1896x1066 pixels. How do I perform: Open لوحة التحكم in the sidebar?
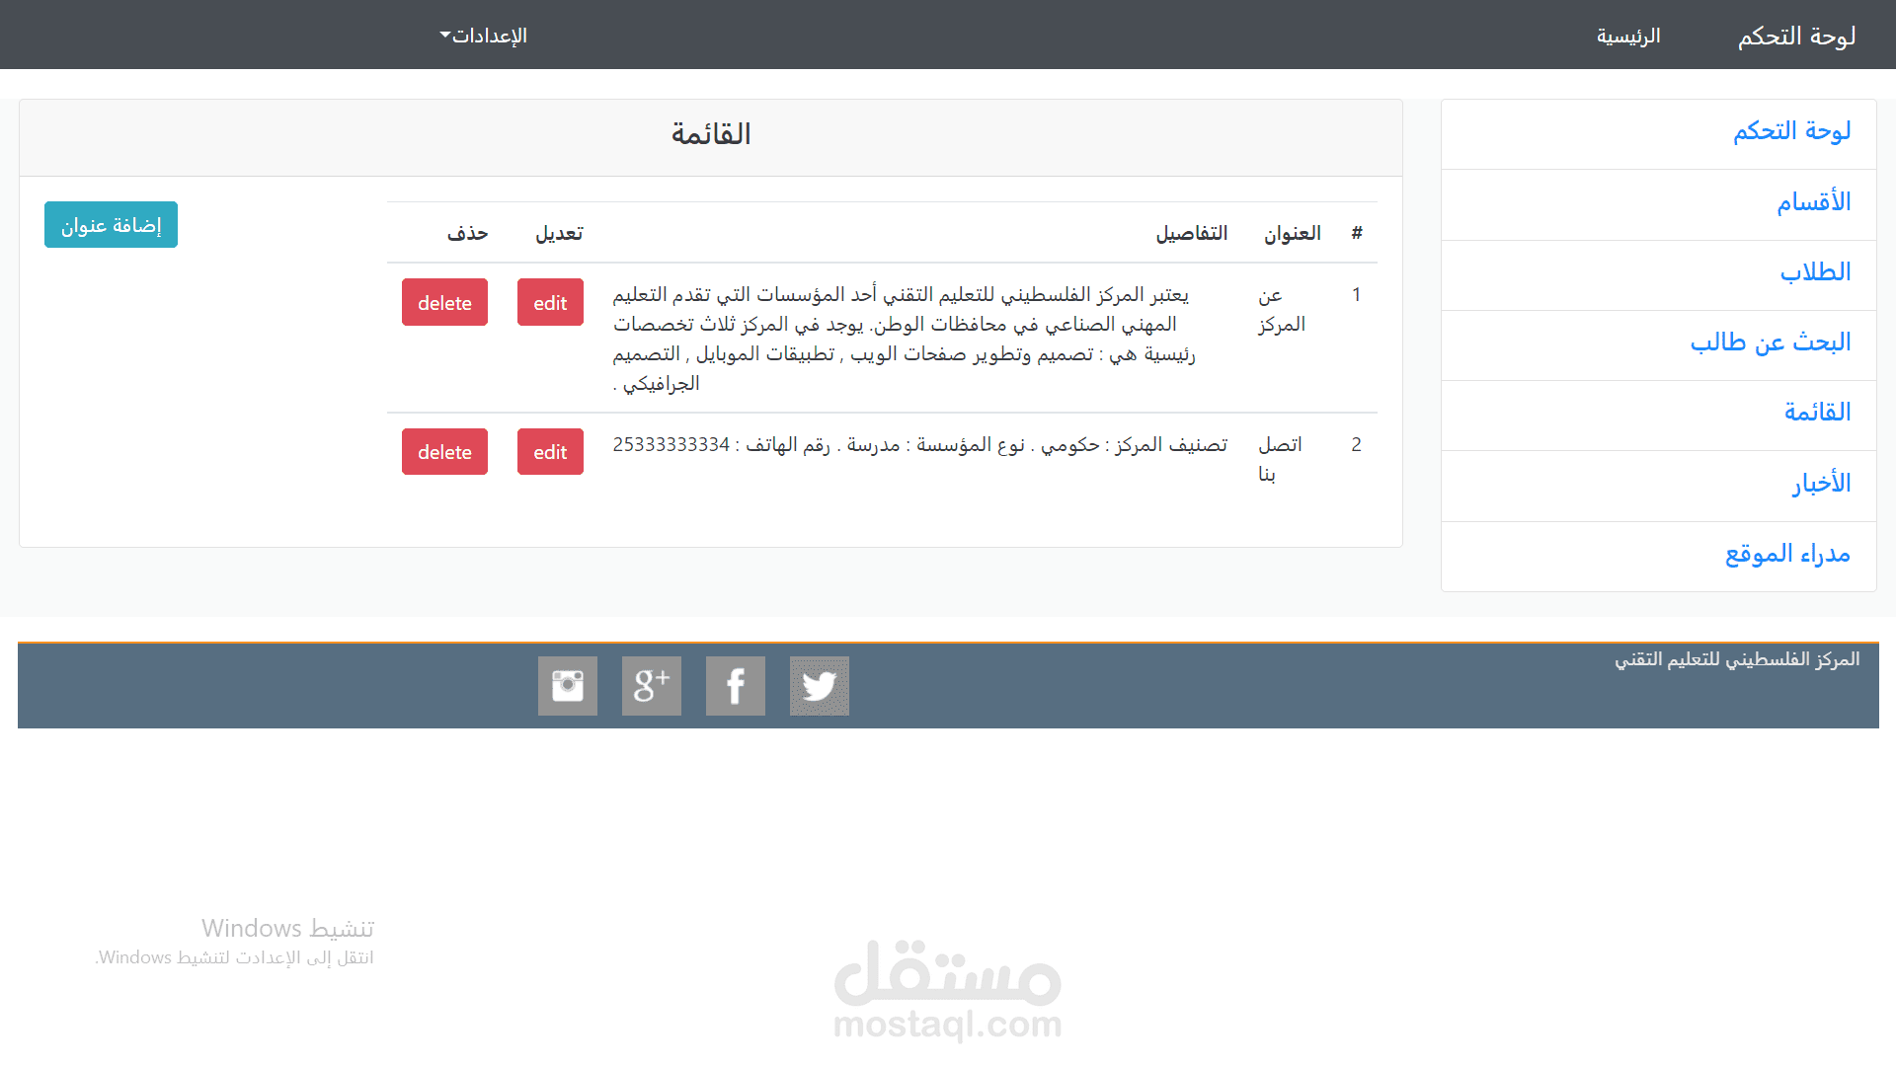tap(1791, 131)
